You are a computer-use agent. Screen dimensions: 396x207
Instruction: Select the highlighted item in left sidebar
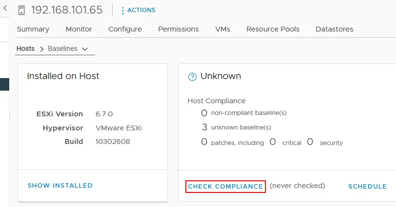(x=4, y=84)
